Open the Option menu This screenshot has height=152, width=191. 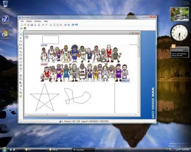[x=29, y=21]
